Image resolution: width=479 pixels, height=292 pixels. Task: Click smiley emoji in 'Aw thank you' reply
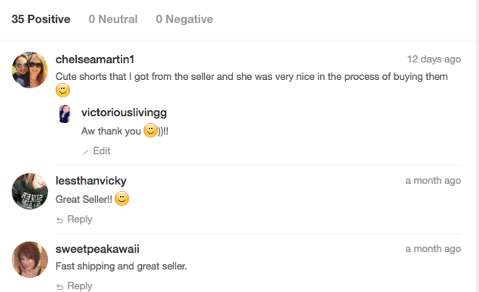[x=150, y=131]
